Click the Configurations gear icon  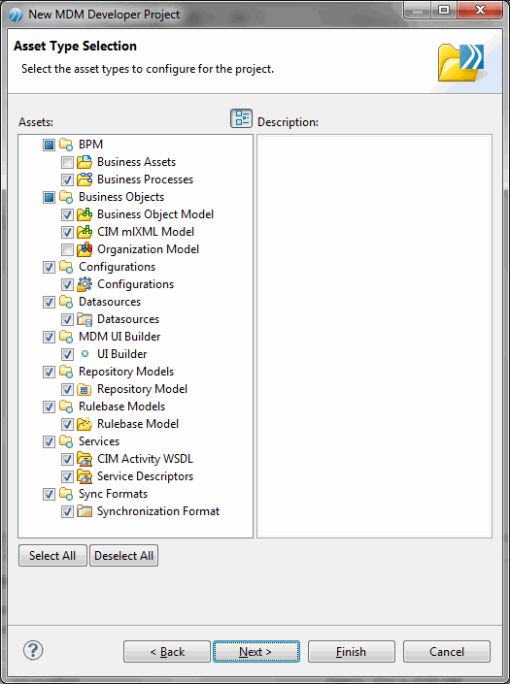tap(85, 284)
